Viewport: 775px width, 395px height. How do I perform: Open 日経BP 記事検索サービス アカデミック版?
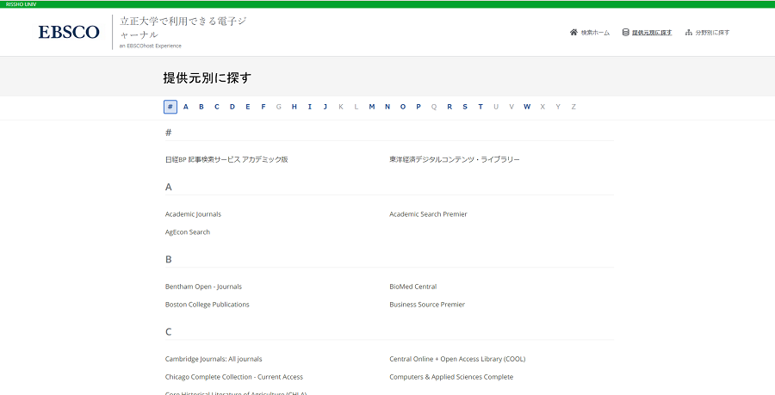pyautogui.click(x=226, y=160)
